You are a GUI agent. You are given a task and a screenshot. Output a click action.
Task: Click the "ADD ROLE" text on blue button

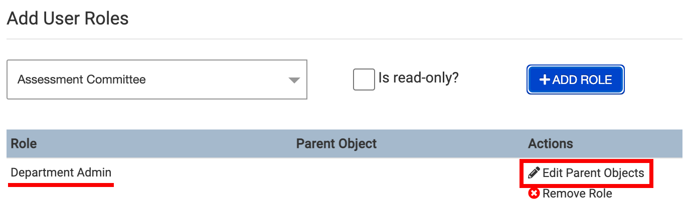582,79
